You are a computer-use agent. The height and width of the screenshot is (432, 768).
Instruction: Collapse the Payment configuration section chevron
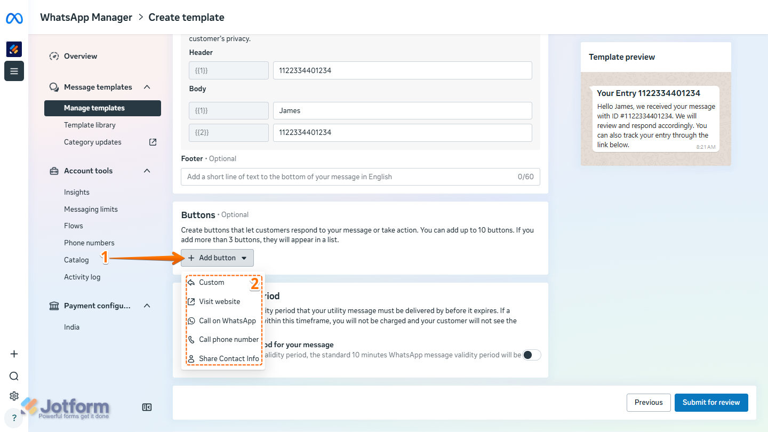(x=147, y=306)
